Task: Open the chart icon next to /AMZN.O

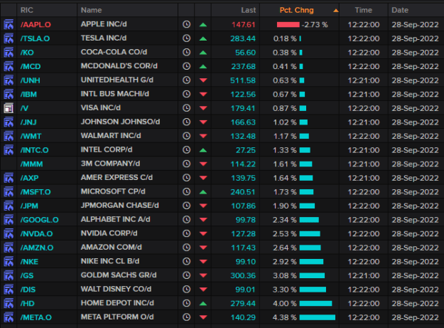Action: click(9, 248)
